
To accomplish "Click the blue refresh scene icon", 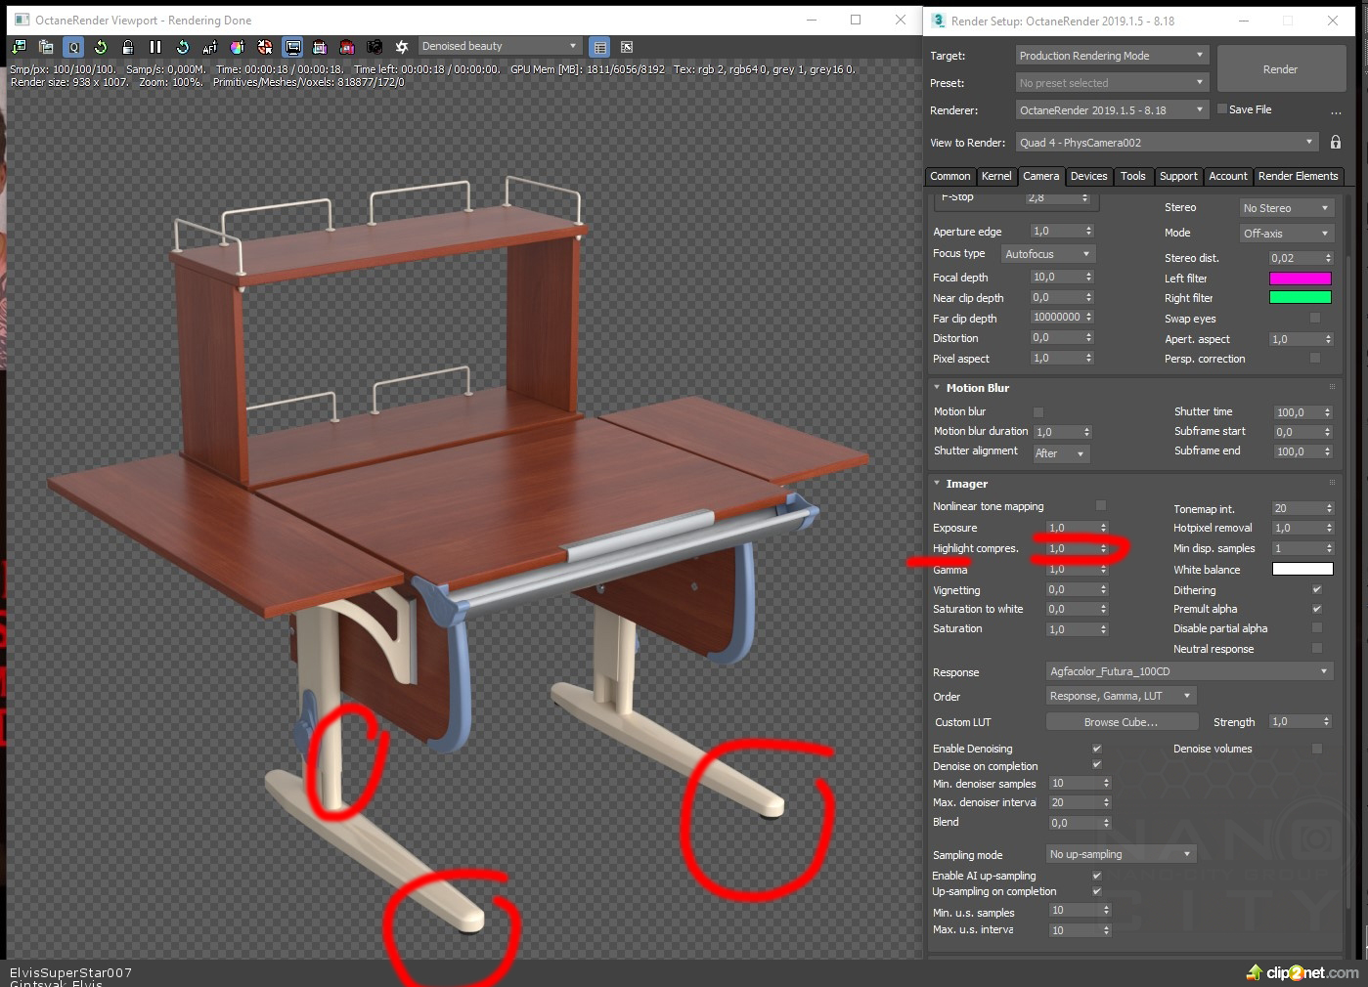I will (183, 47).
